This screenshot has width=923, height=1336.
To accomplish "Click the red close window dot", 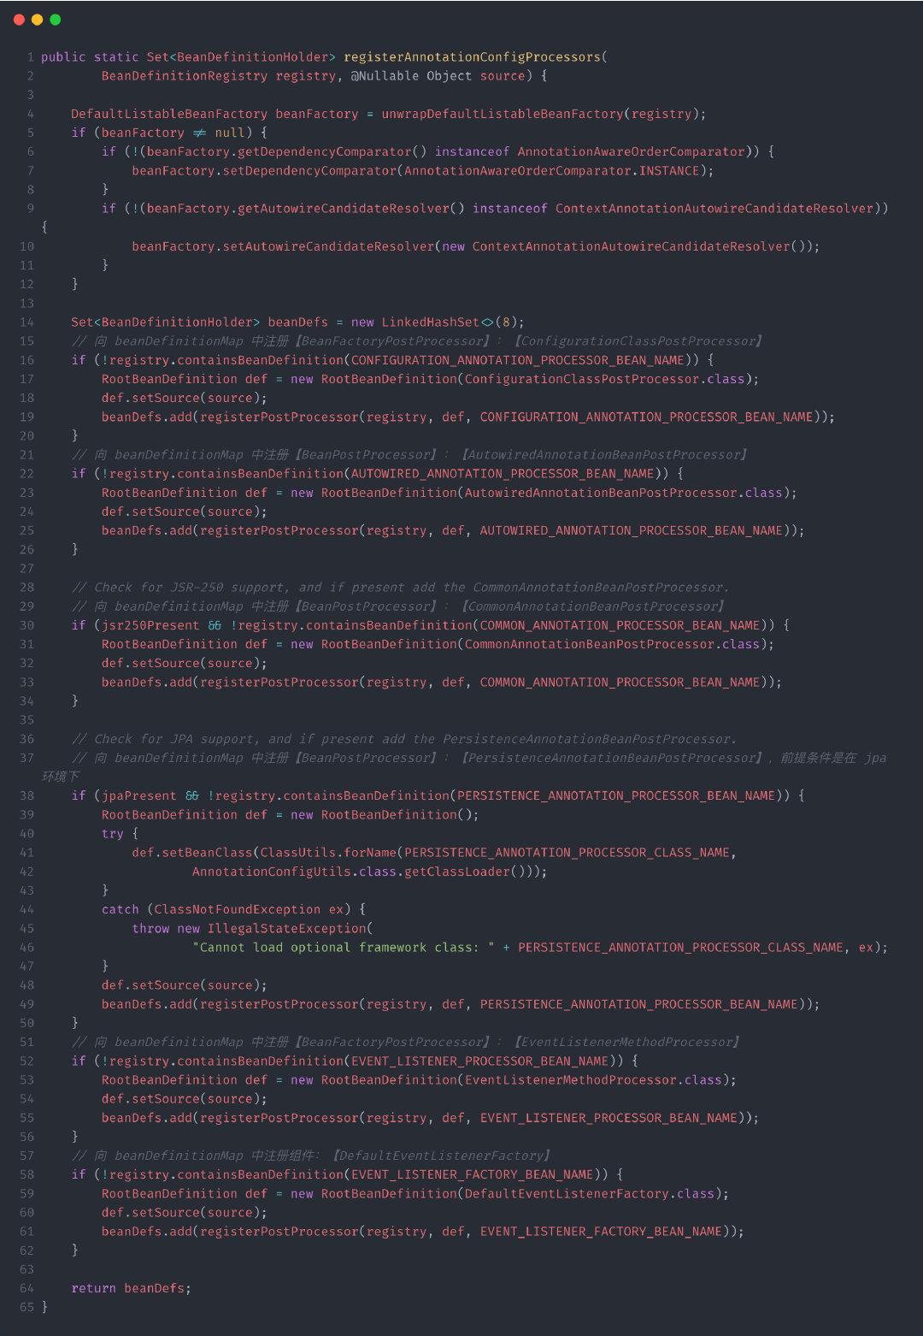I will [x=19, y=20].
